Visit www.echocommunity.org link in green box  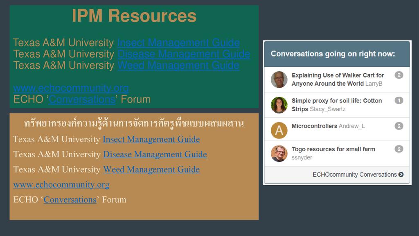pyautogui.click(x=71, y=88)
